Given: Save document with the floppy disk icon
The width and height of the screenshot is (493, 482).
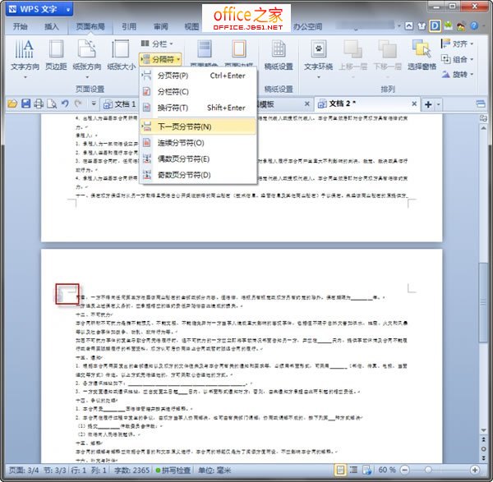Looking at the screenshot, I should (25, 103).
